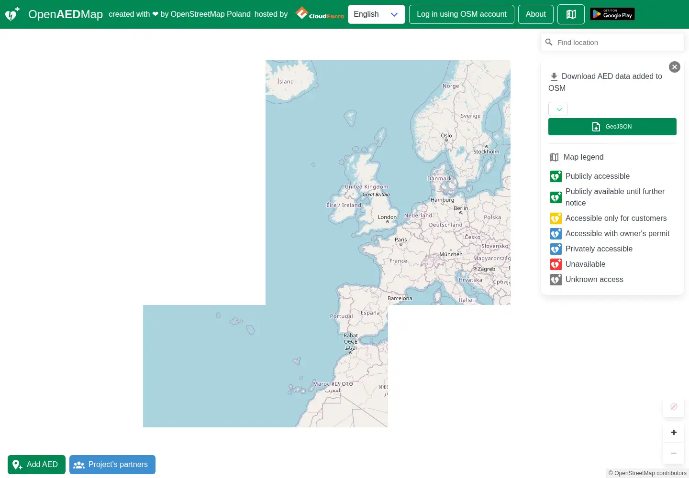689x478 pixels.
Task: Click yellow Accessible only for customers icon
Action: (x=556, y=218)
